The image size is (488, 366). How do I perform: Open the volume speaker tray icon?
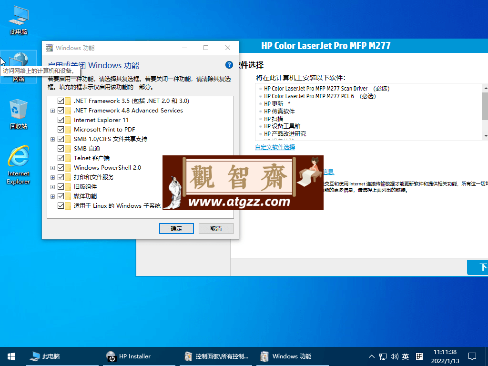point(394,356)
